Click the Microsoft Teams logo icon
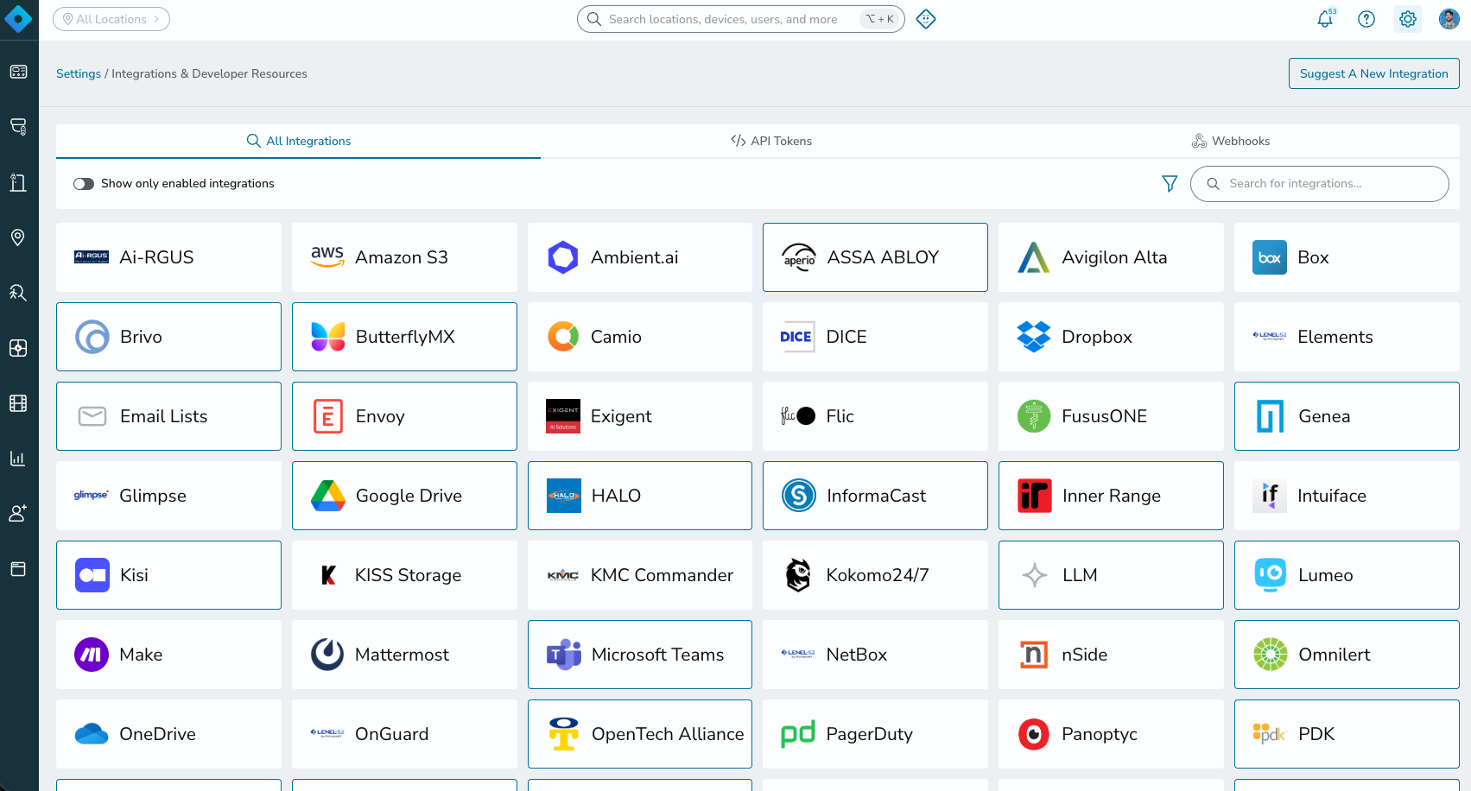This screenshot has height=791, width=1471. [x=564, y=655]
